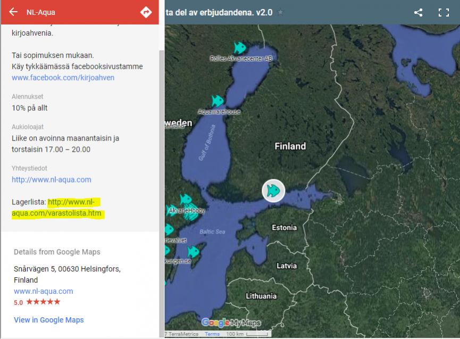Share this map

[418, 12]
